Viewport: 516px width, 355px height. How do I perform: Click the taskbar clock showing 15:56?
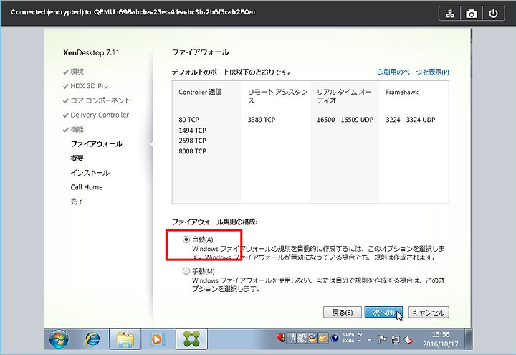[440, 339]
